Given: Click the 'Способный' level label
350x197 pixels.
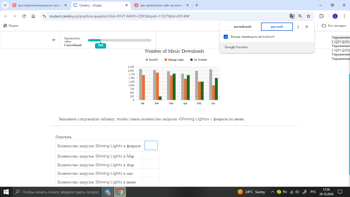Looking at the screenshot, I should click(x=73, y=45).
